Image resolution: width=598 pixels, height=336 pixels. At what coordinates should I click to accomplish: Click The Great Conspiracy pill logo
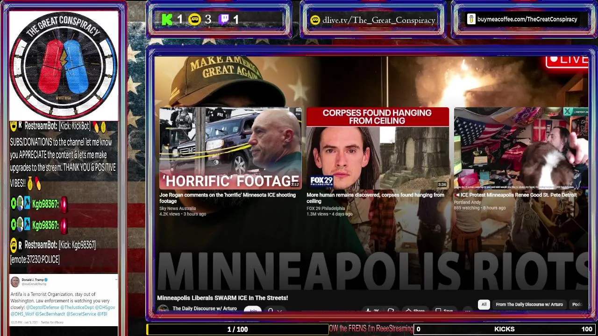coord(64,65)
